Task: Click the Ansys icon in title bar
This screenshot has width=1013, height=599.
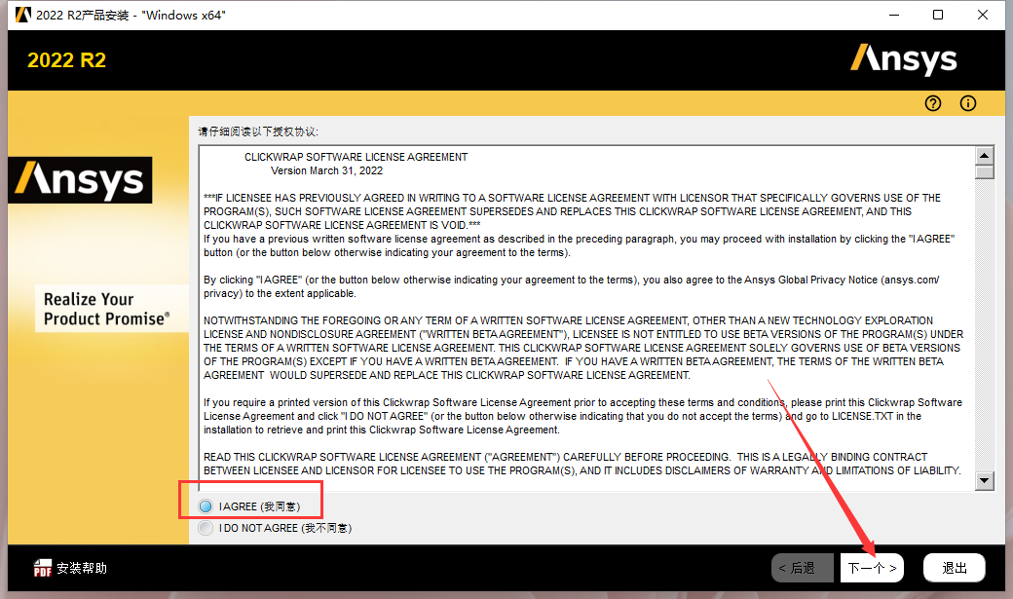Action: tap(22, 15)
